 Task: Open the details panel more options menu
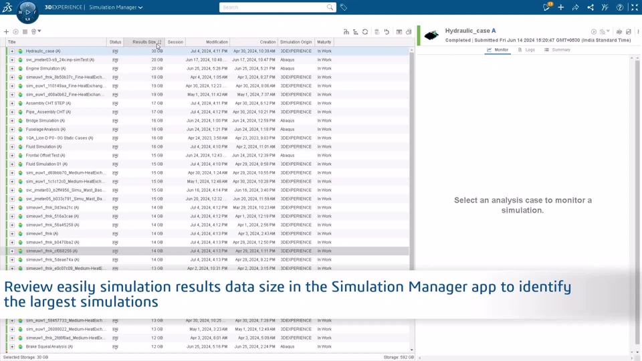[x=638, y=31]
